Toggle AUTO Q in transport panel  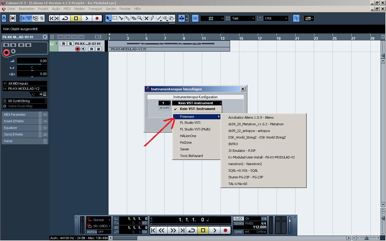[x=92, y=232]
